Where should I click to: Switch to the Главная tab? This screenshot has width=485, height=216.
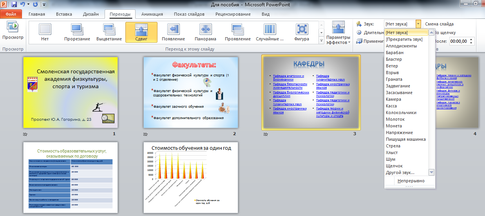[x=37, y=14]
